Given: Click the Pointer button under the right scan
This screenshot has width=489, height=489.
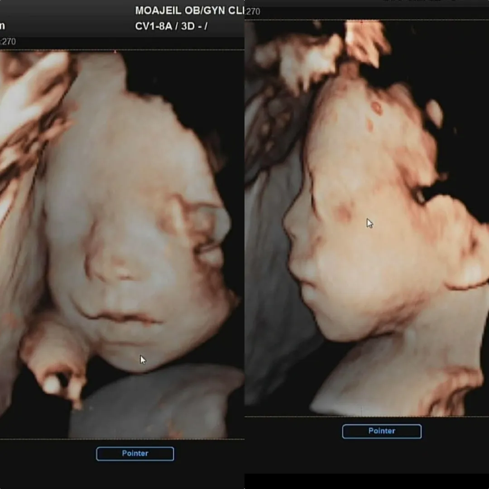Looking at the screenshot, I should click(x=382, y=431).
